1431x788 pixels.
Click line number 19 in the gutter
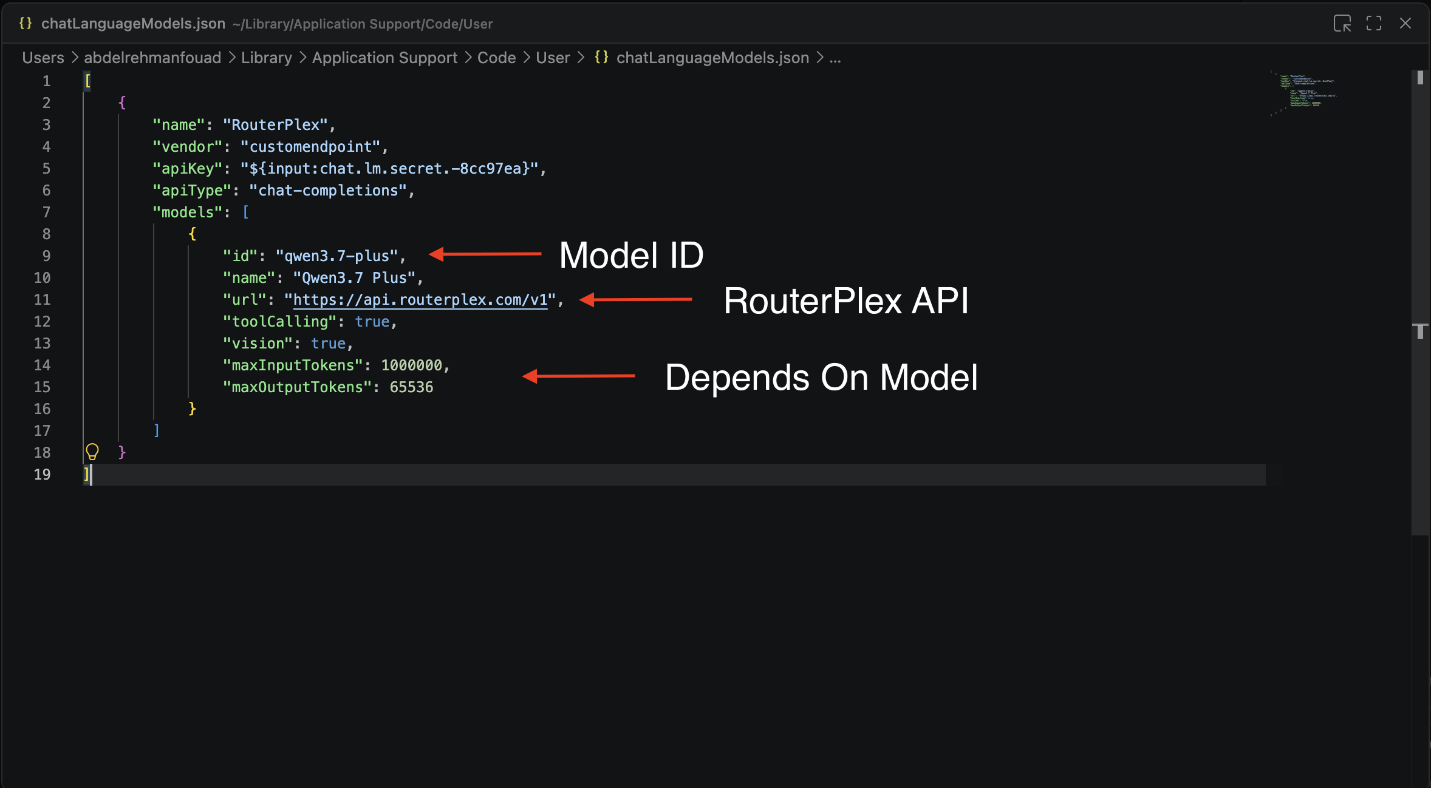pos(42,474)
